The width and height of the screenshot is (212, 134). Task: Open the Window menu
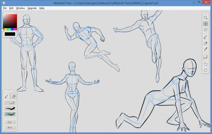coord(20,8)
